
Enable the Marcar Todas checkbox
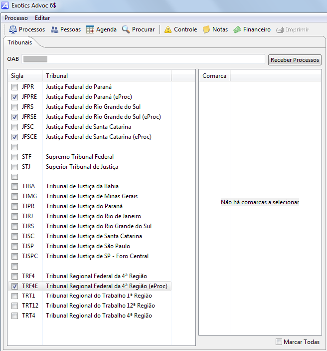279,342
